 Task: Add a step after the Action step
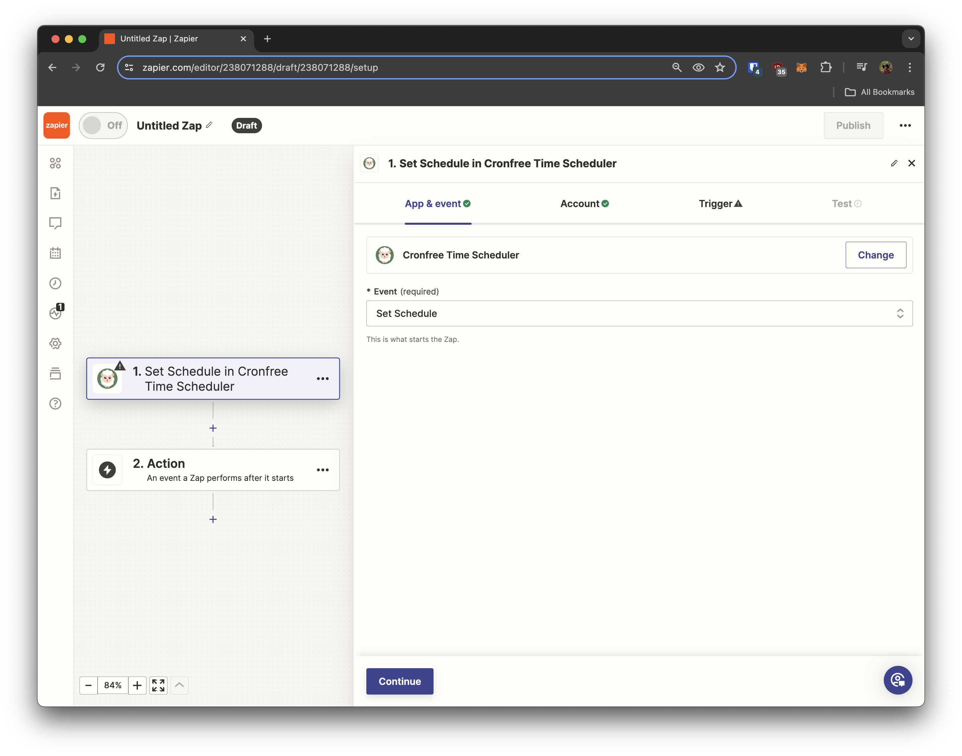(213, 519)
